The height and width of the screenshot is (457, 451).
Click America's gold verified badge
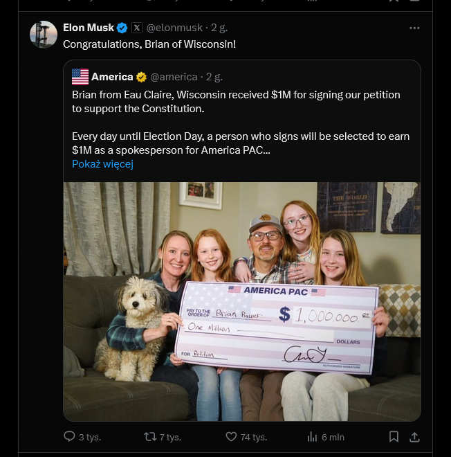pyautogui.click(x=141, y=77)
